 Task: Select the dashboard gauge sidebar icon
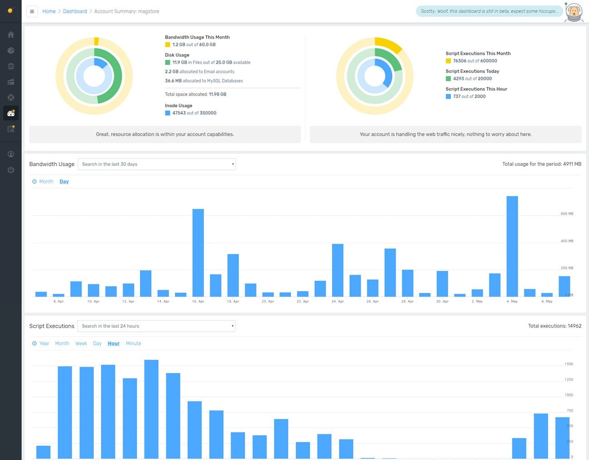point(11,113)
